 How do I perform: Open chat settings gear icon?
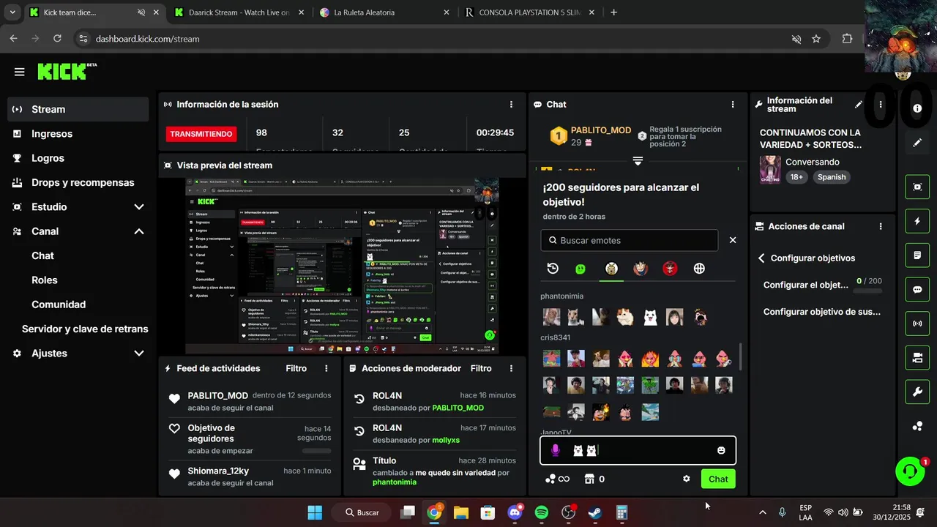(686, 479)
